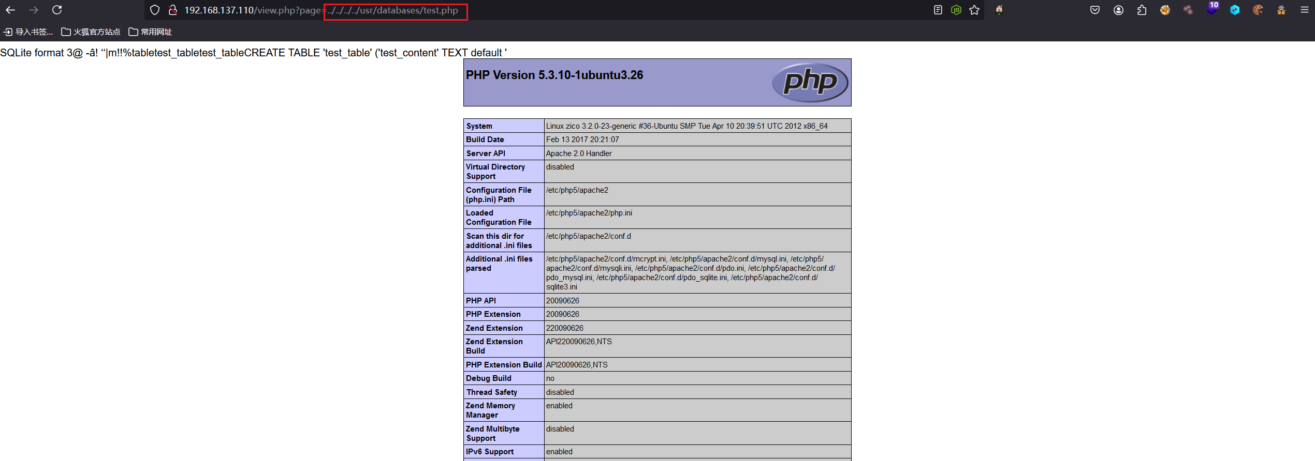Click the blue hexagon extension icon
Image resolution: width=1315 pixels, height=461 pixels.
1235,10
